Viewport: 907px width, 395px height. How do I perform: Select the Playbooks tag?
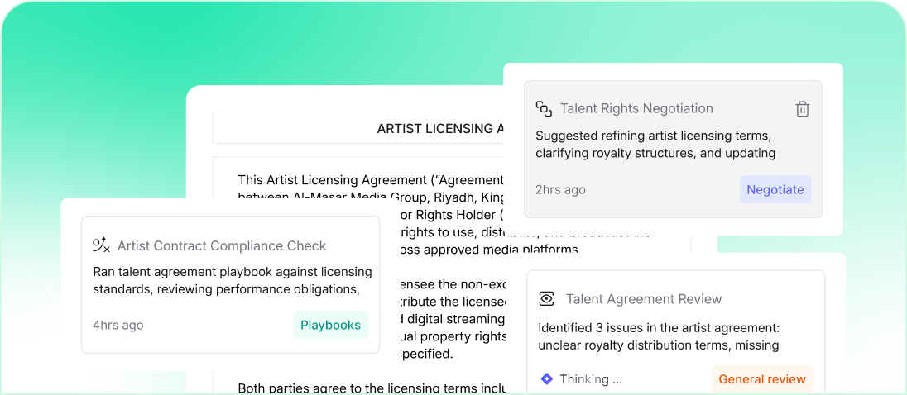[x=330, y=325]
